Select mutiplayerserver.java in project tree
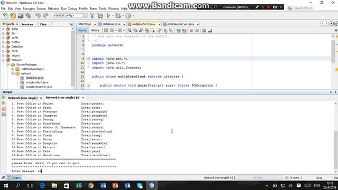The image size is (338, 190). pos(39,87)
